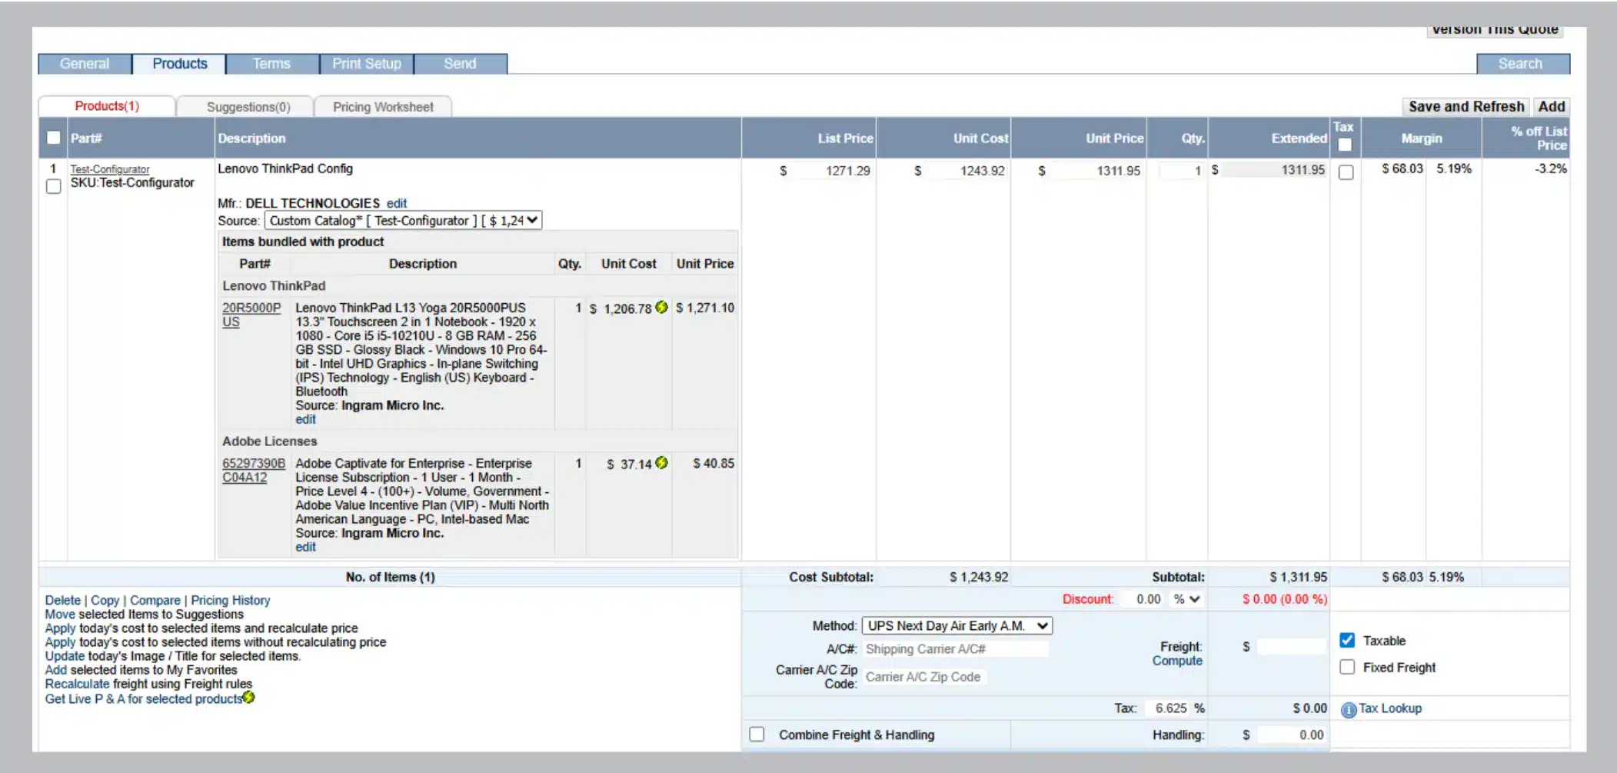Click the Delete link

[x=62, y=600]
